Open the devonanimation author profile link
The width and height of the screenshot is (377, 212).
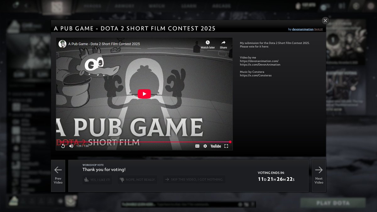tap(303, 29)
